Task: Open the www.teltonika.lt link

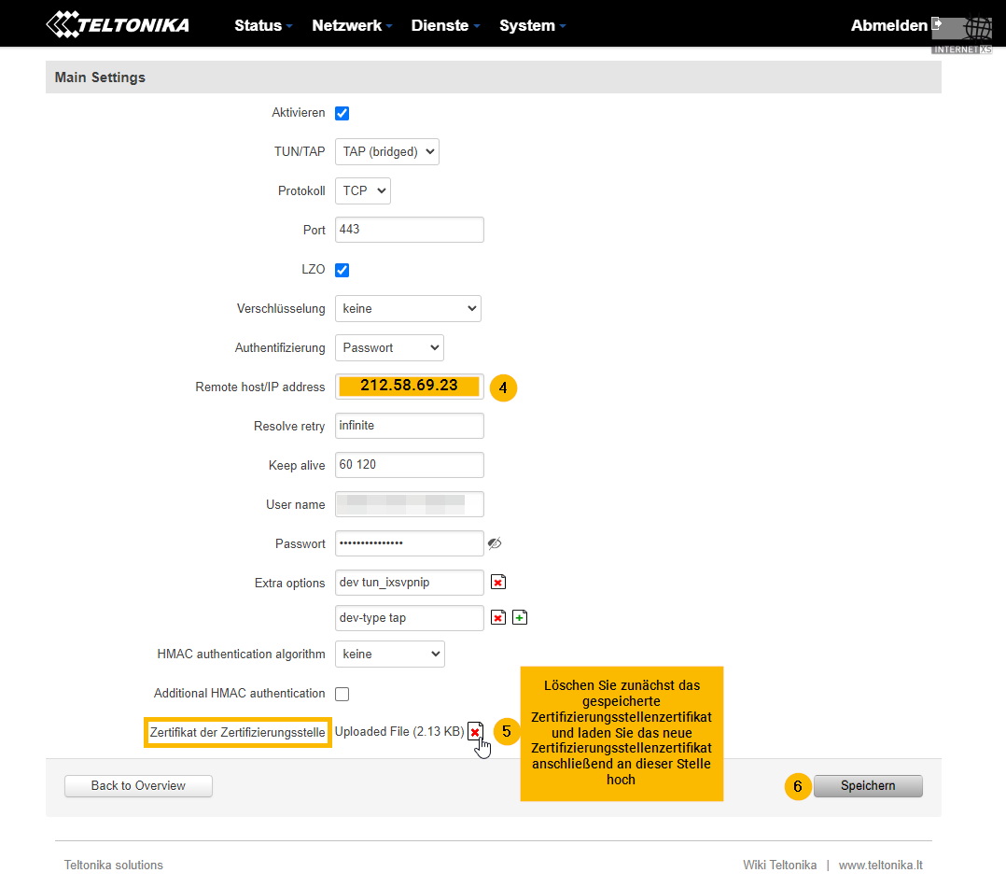Action: coord(880,866)
